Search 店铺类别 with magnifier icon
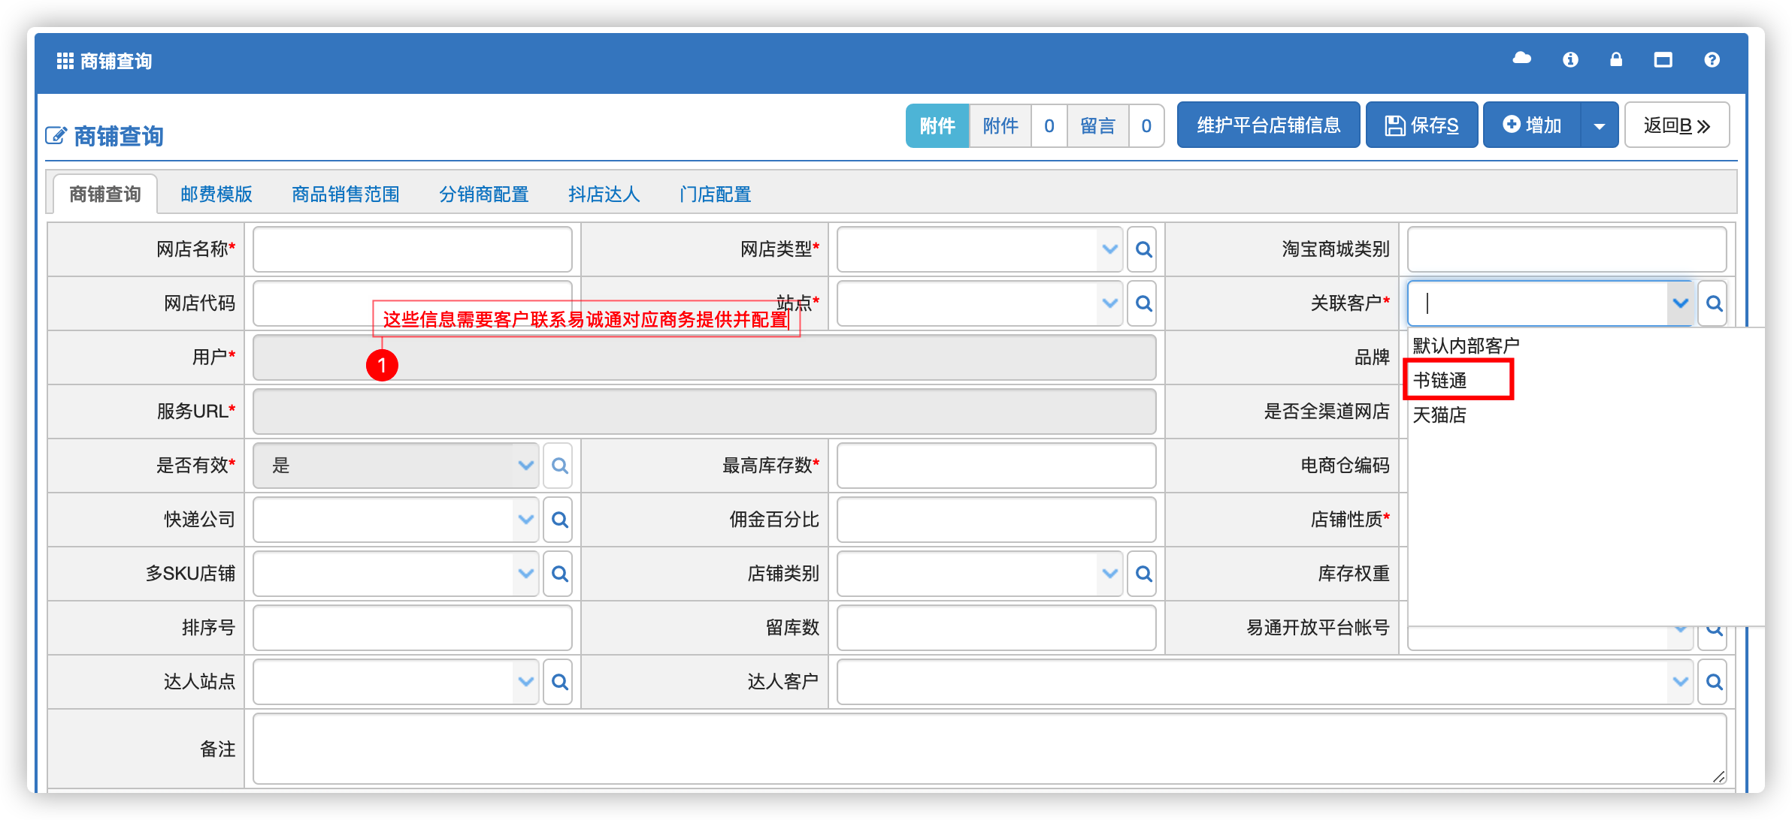Viewport: 1792px width, 820px height. tap(1143, 574)
